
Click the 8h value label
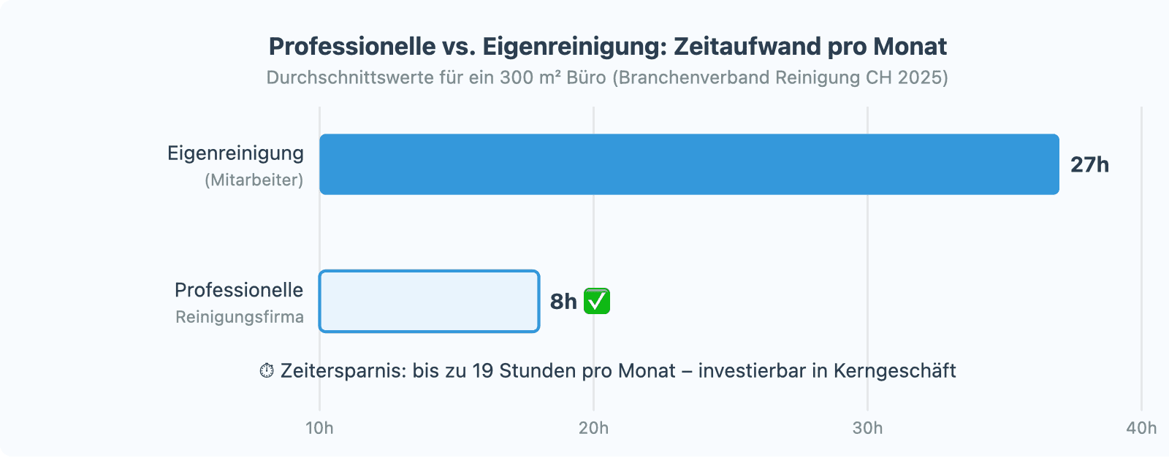pyautogui.click(x=563, y=302)
